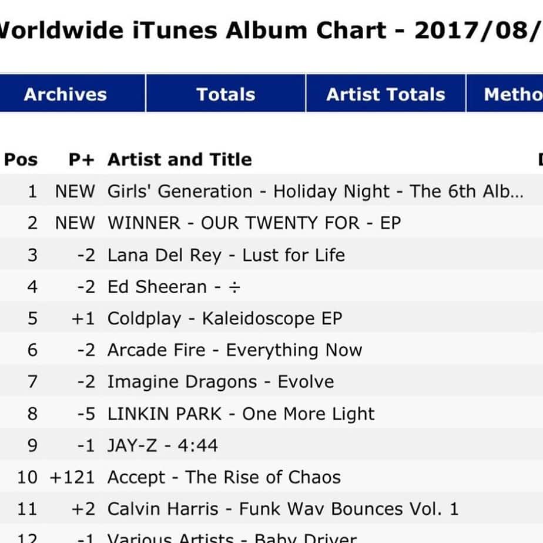Screen dimensions: 543x543
Task: Open the Artist Totals tab
Action: [386, 94]
